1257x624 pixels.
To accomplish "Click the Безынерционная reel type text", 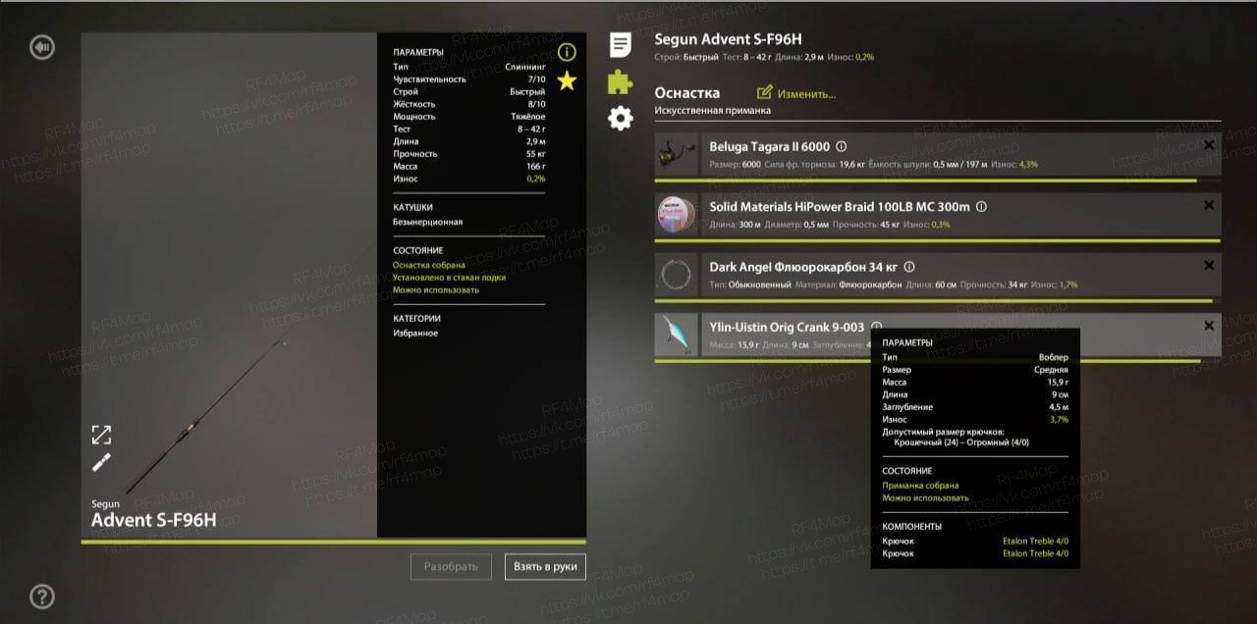I will tap(427, 223).
